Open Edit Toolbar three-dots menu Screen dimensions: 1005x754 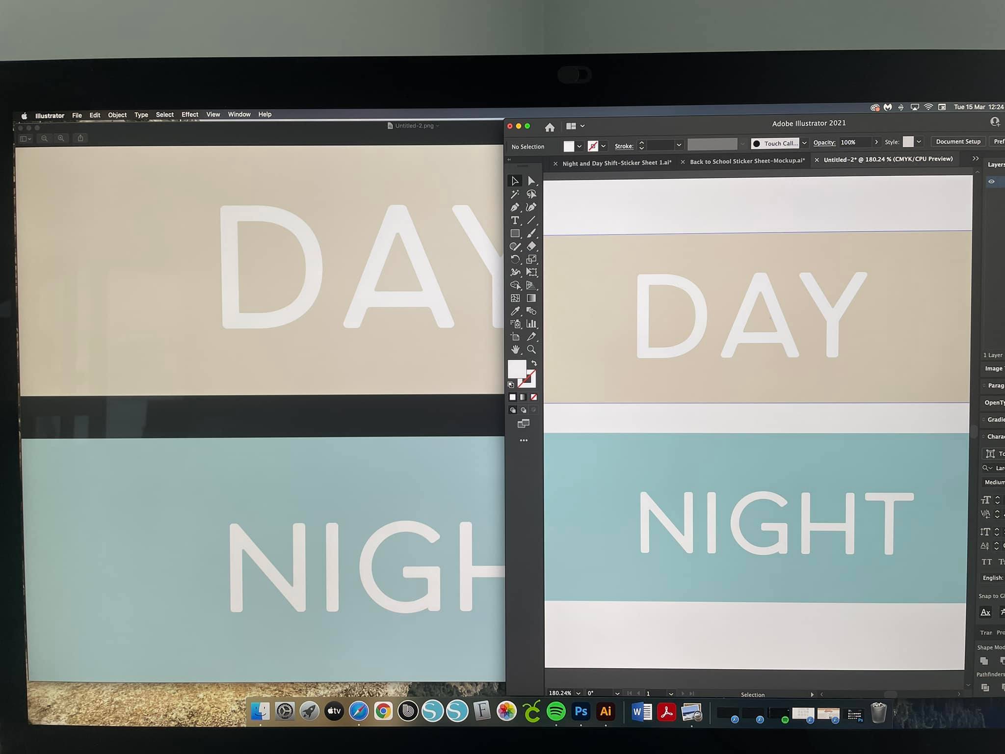click(524, 440)
